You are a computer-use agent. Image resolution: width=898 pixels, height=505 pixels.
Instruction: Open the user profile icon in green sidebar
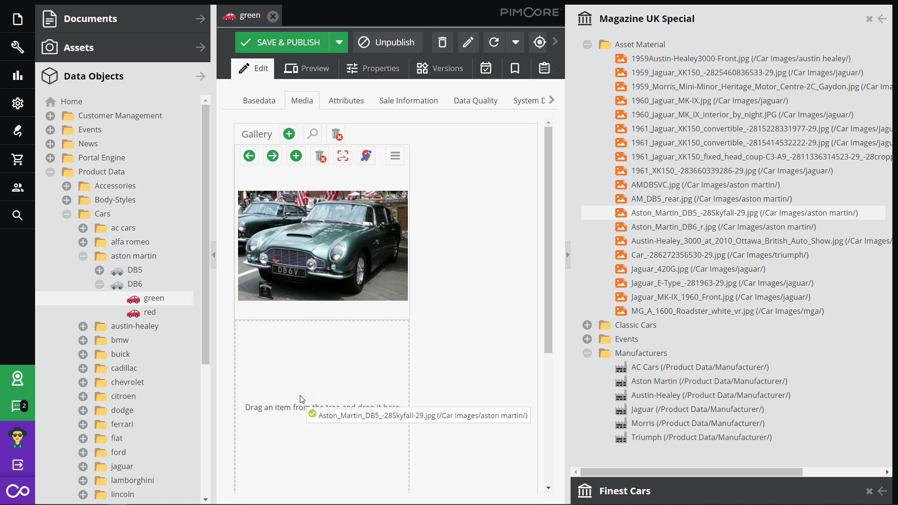(17, 378)
